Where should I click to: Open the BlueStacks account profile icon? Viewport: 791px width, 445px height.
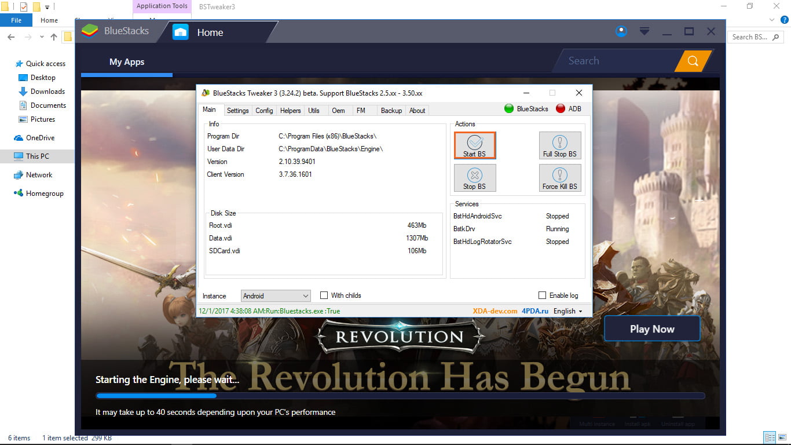(621, 31)
